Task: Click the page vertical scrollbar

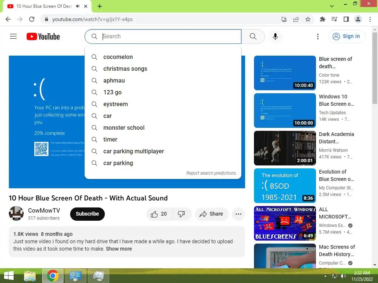Action: click(375, 68)
